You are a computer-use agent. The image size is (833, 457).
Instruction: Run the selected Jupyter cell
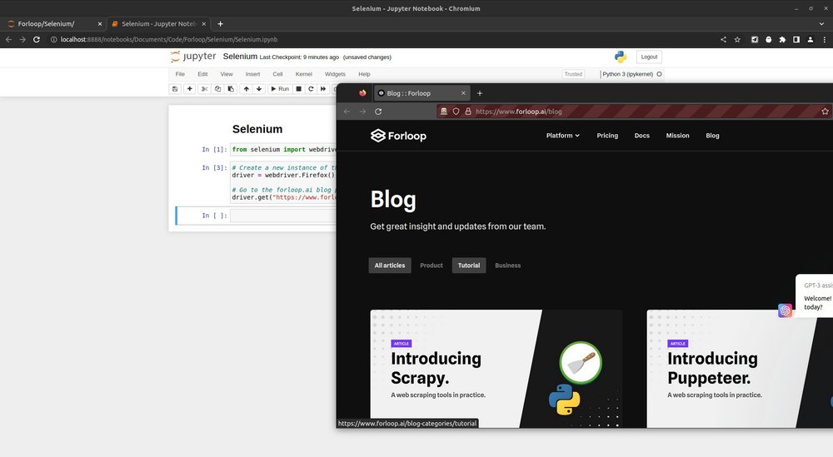(x=280, y=89)
